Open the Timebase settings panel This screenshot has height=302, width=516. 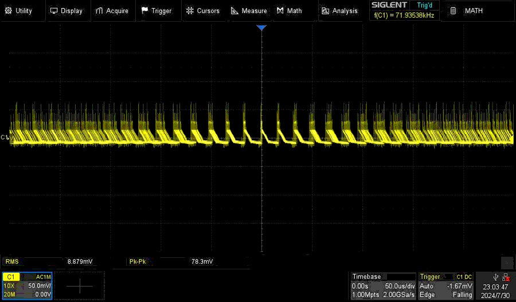pos(383,285)
